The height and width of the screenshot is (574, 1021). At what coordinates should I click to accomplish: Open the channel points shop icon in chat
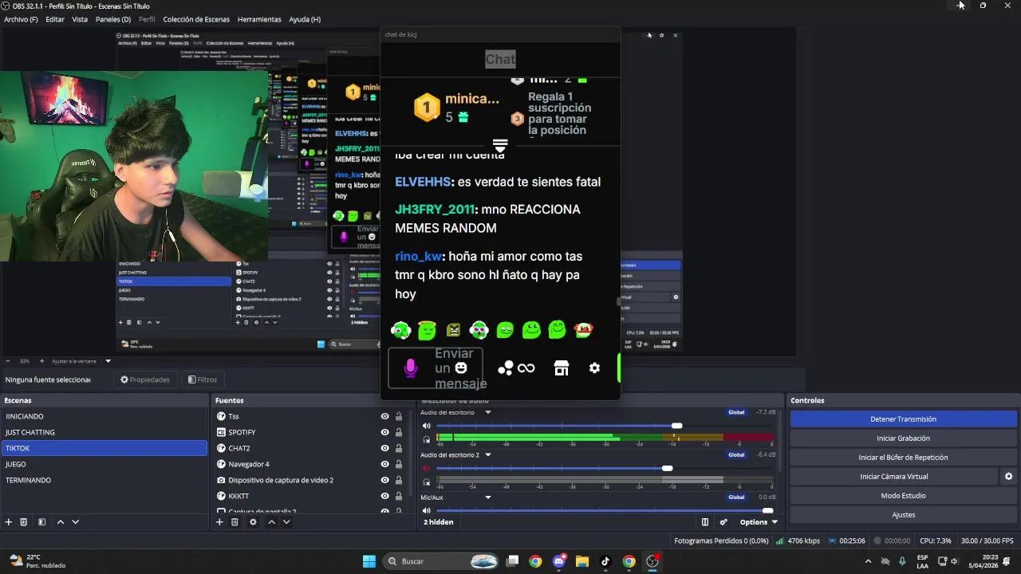point(562,368)
